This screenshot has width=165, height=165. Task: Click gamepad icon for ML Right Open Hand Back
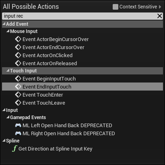click(18, 134)
